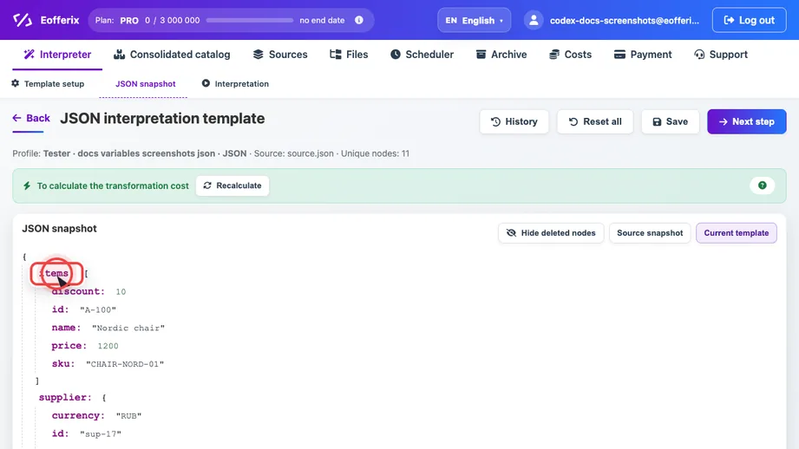799x449 pixels.
Task: Click the Log out button
Action: [749, 20]
